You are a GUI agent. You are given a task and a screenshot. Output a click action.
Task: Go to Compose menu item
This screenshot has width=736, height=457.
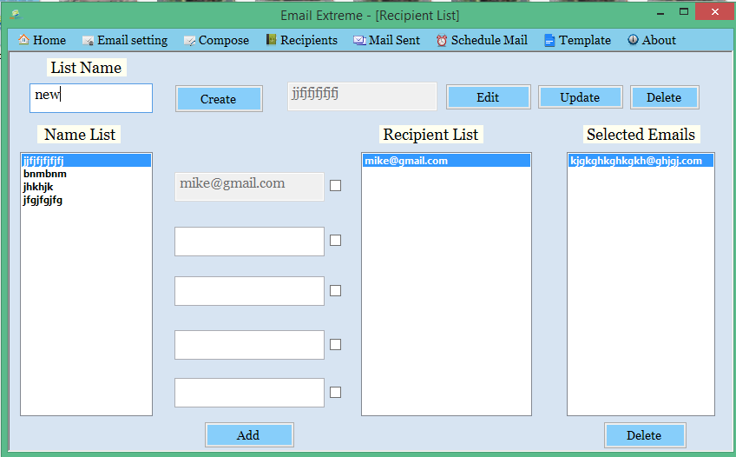[216, 40]
